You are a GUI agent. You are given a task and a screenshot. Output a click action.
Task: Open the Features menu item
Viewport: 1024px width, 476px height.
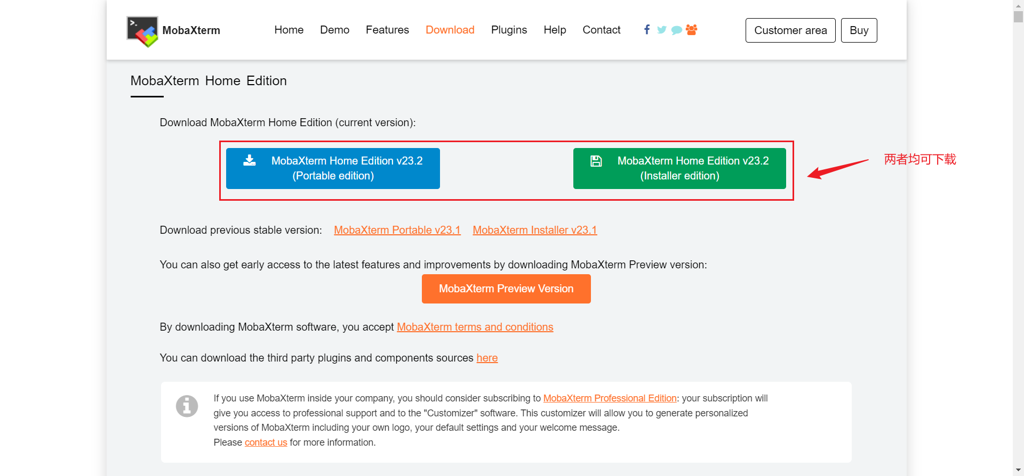click(x=388, y=30)
